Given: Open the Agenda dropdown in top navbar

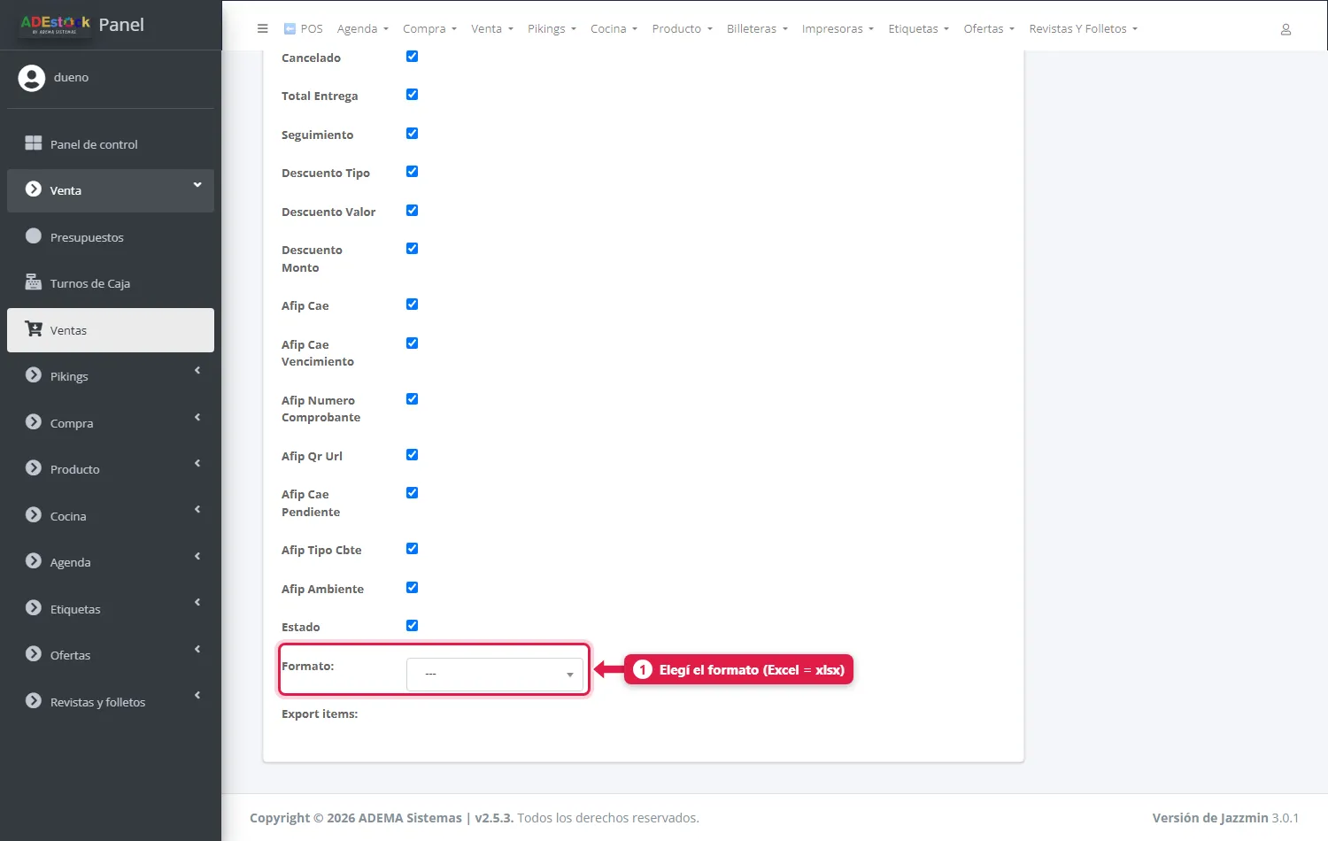Looking at the screenshot, I should 363,29.
